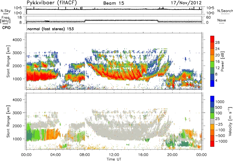Click 'Slant Range [km]' label of power panel
This screenshot has width=233, height=161.
8,61
